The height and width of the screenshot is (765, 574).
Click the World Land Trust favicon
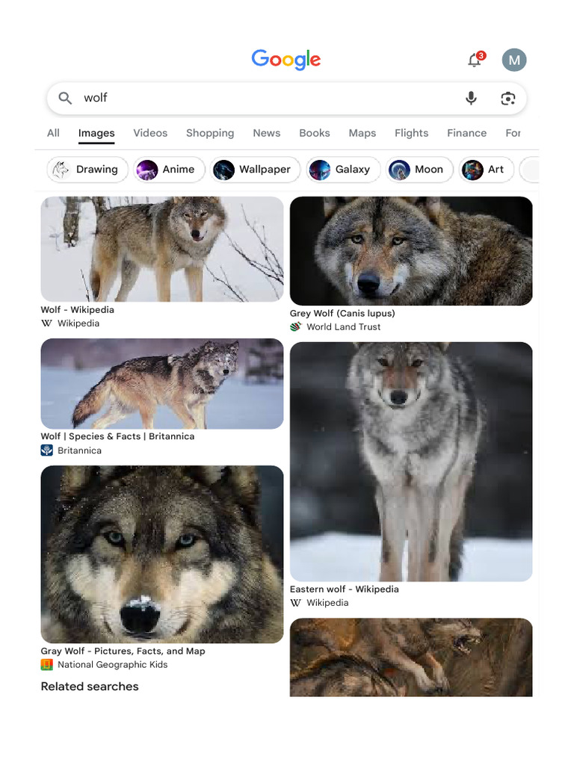[296, 326]
